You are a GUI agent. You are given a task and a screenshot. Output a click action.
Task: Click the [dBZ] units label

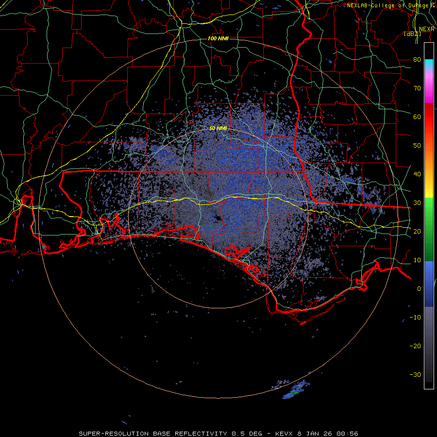click(x=412, y=34)
